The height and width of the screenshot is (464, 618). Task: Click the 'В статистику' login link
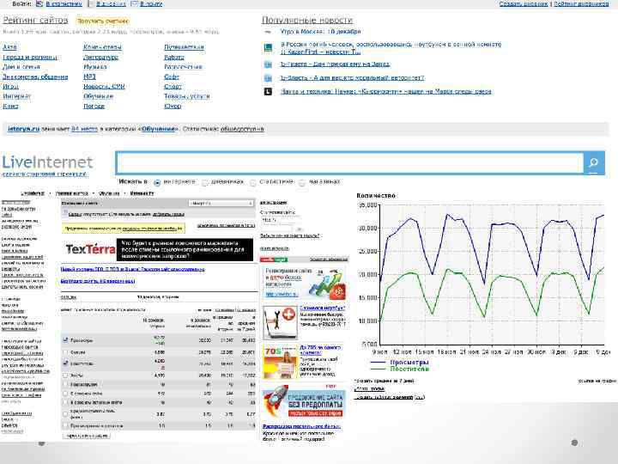pos(64,3)
